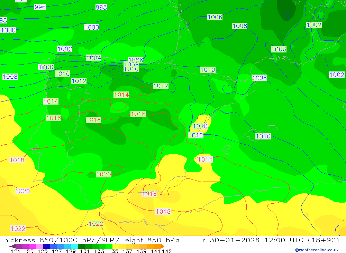The height and width of the screenshot is (253, 346).
Task: Click legend value 131
Action: point(84,251)
